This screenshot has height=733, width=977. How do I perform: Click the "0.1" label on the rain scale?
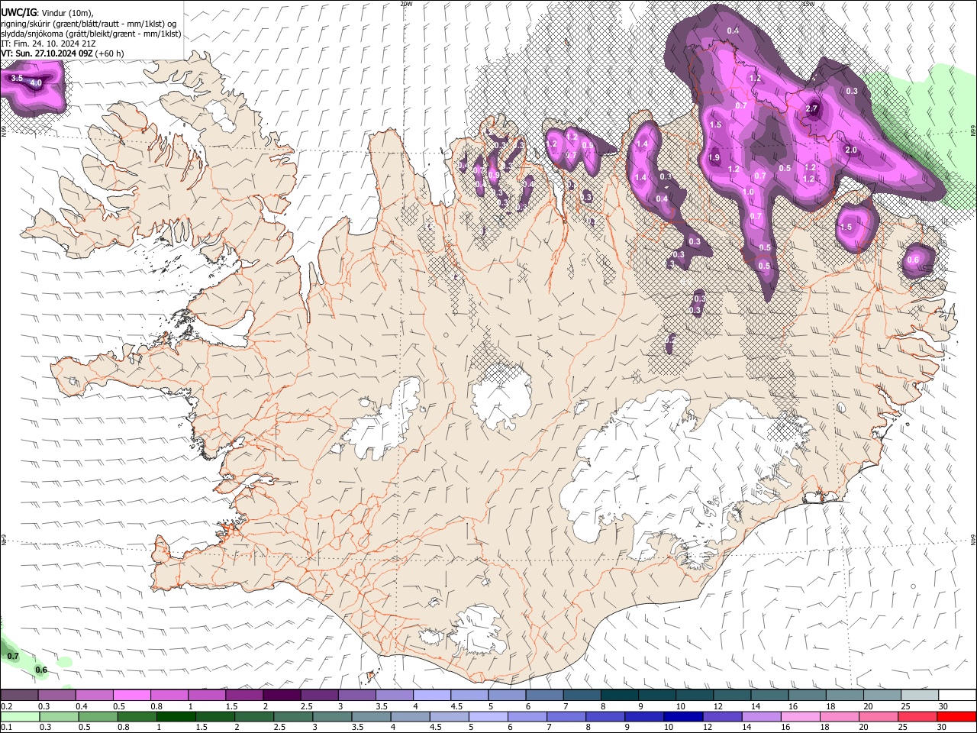[x=7, y=728]
